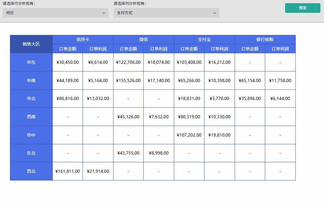Click the ¥155,526.00 cell
The image size is (324, 210).
pyautogui.click(x=128, y=80)
